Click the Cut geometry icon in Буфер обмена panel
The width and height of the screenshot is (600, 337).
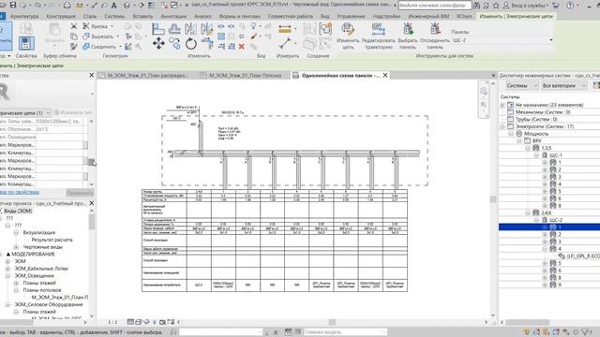tap(74, 26)
